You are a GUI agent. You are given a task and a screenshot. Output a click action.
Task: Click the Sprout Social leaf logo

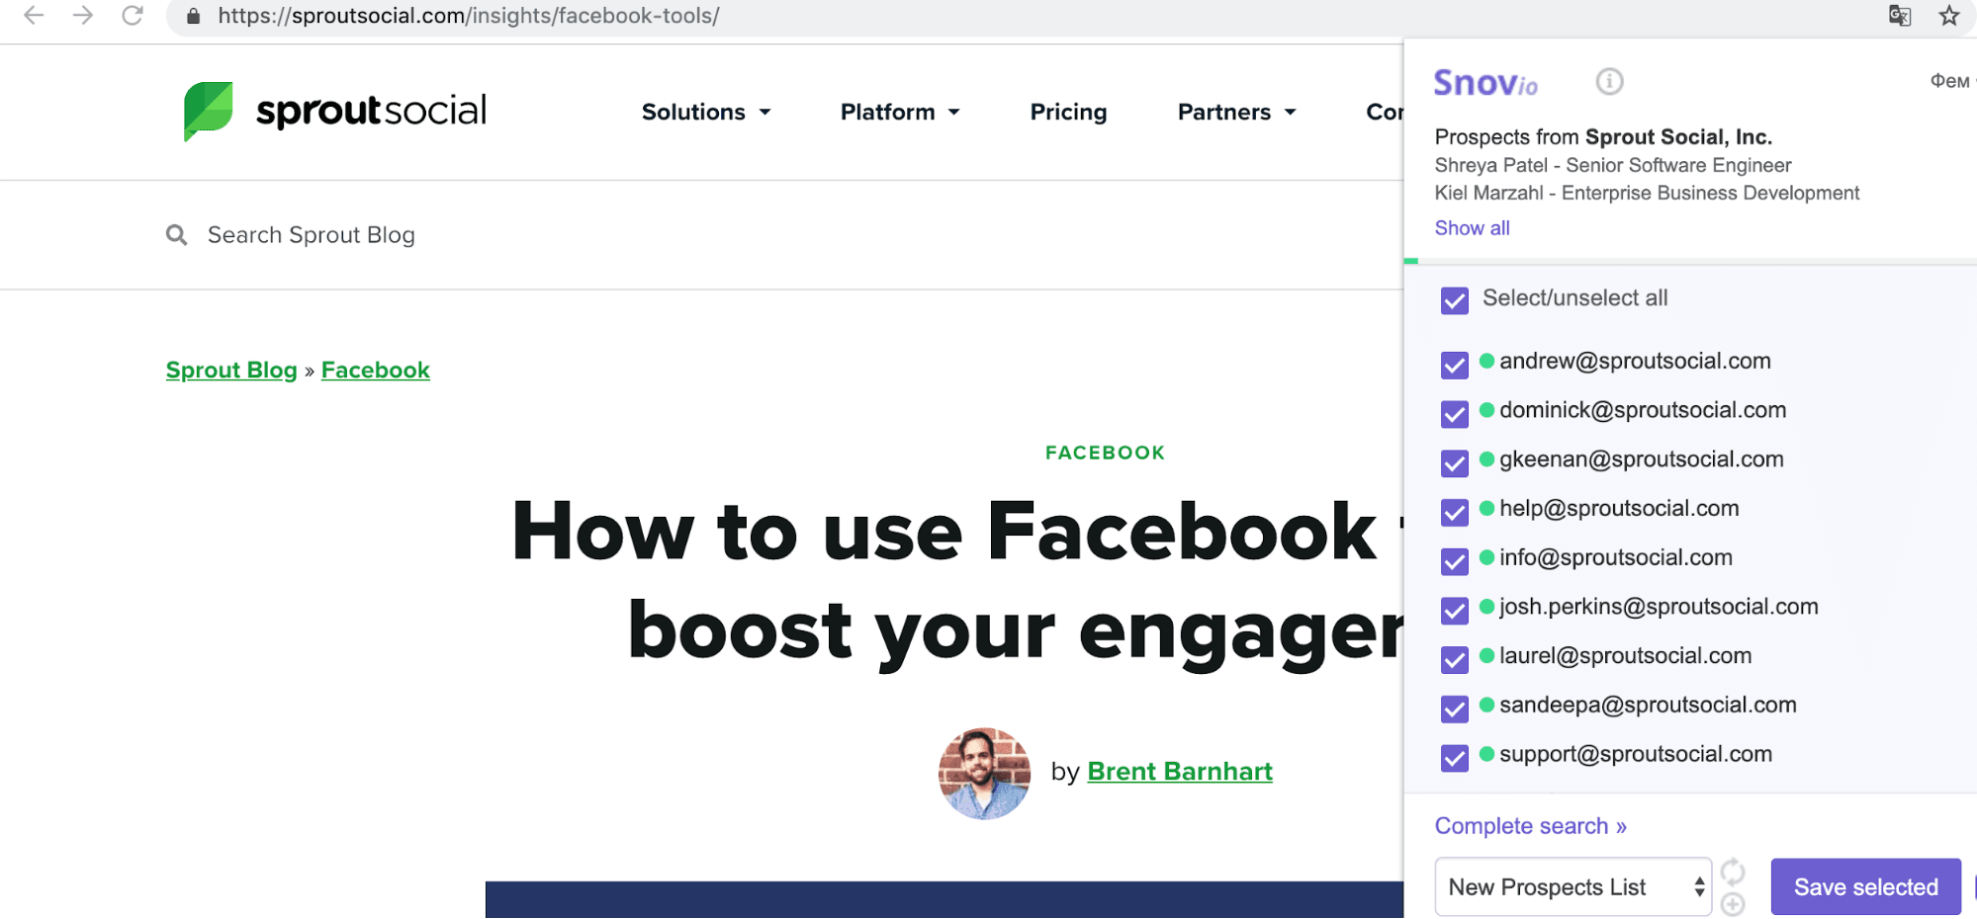click(209, 111)
